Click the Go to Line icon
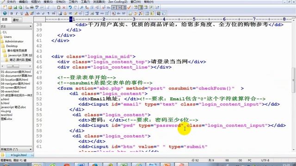The height and width of the screenshot is (166, 296). pyautogui.click(x=98, y=7)
